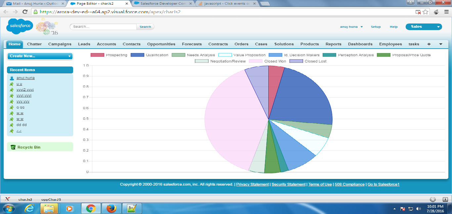Open the Home tab
Image resolution: width=452 pixels, height=214 pixels.
pos(15,44)
